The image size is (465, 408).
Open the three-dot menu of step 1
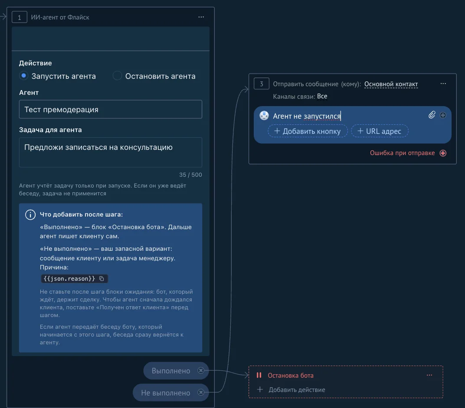tap(201, 17)
